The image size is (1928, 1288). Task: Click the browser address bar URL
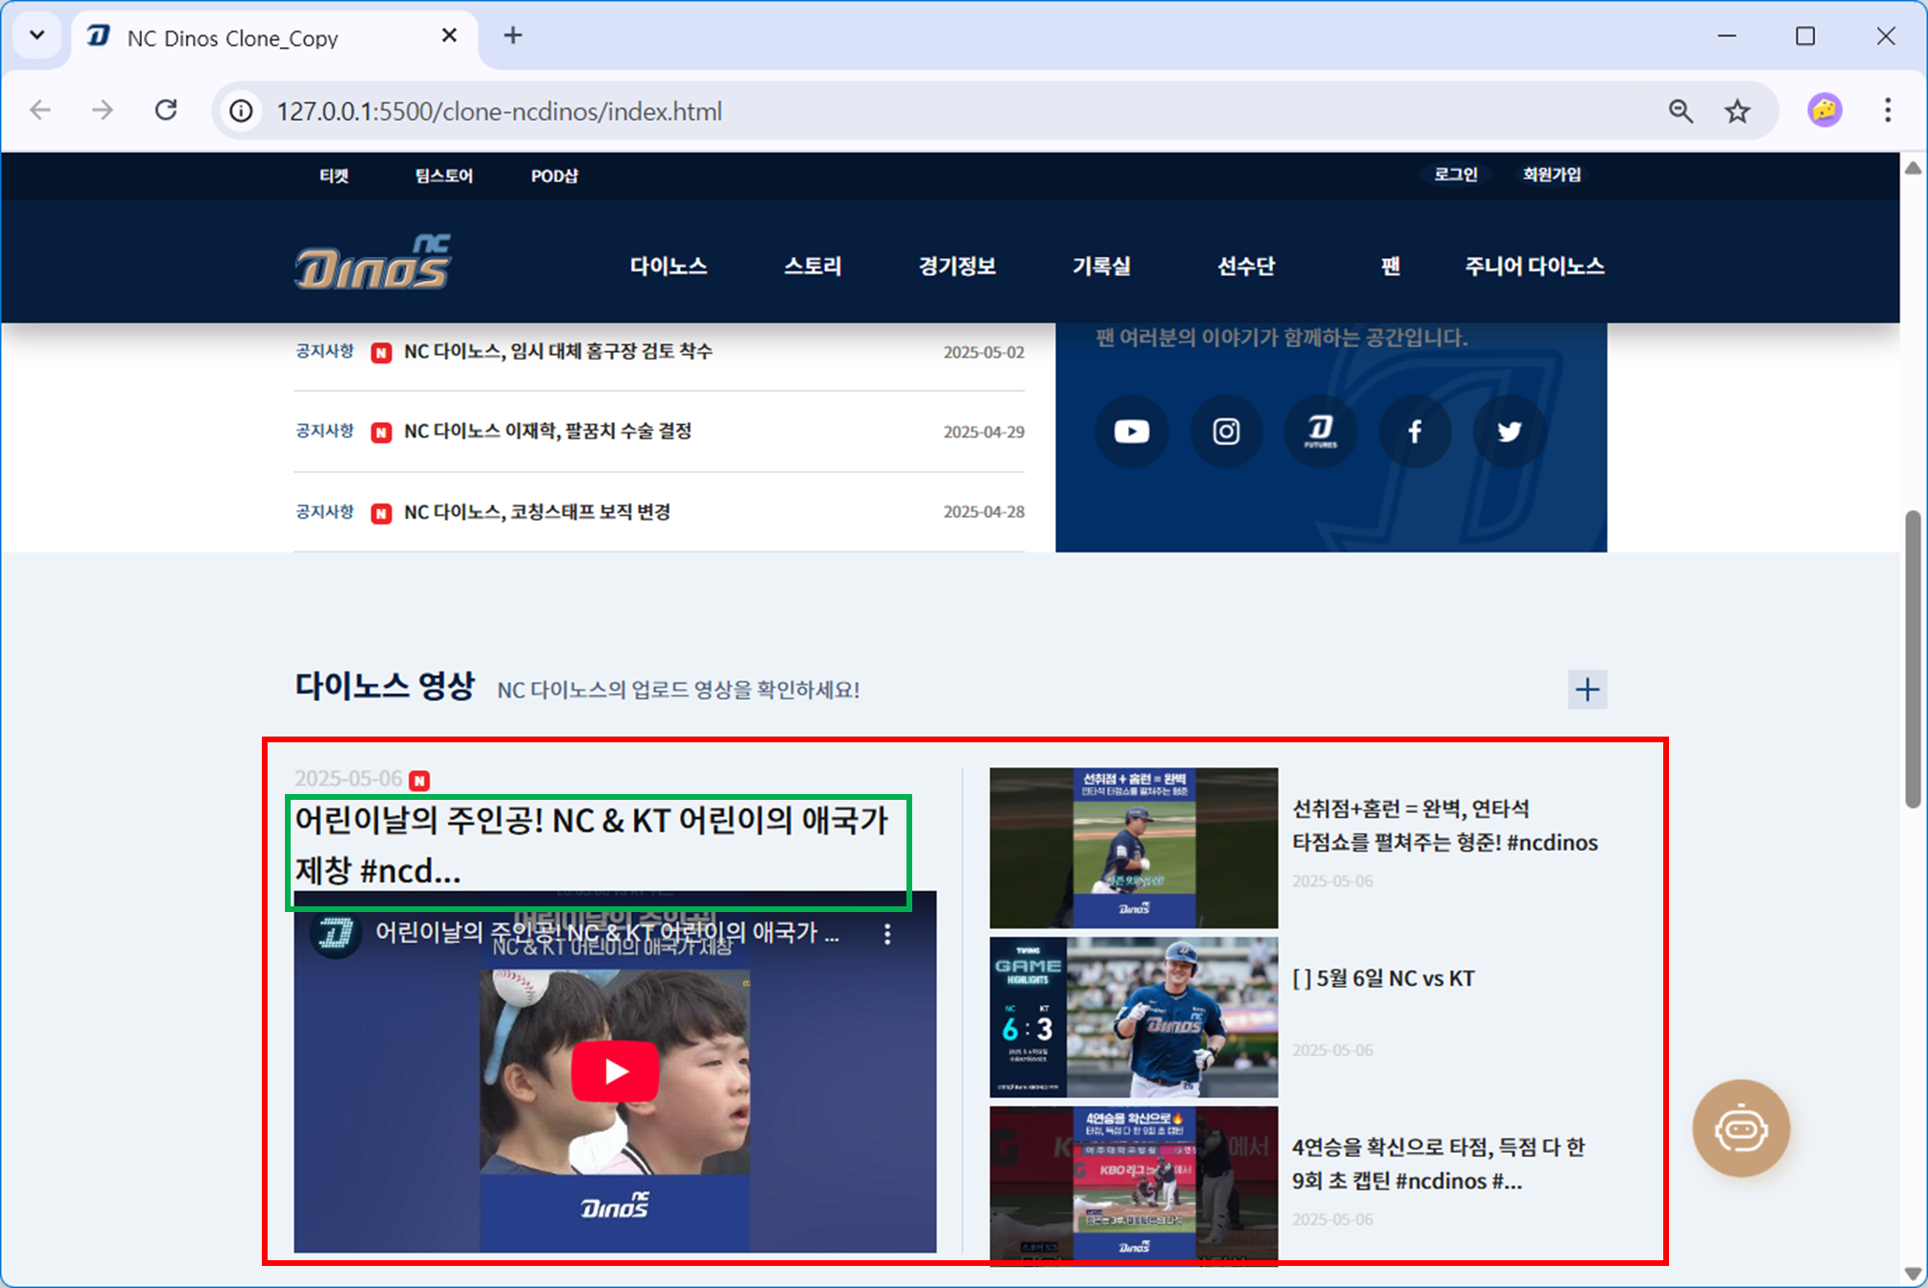499,112
